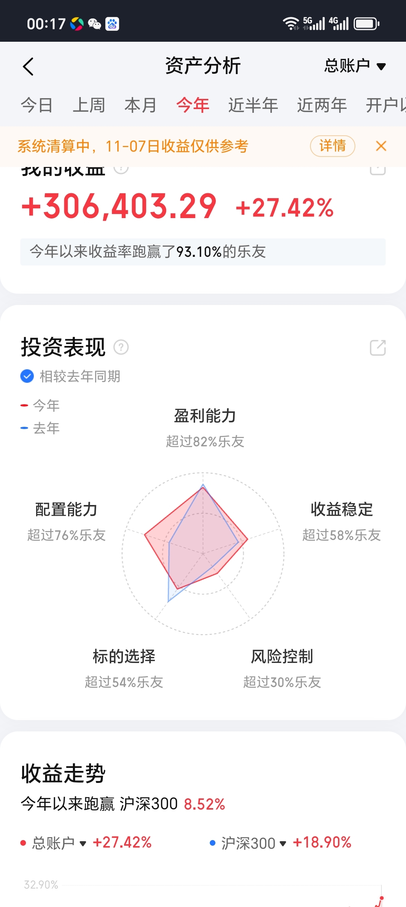Tap the 今年以来收益率跑赢了93.10%的乐友 bar
The width and height of the screenshot is (406, 907).
click(x=203, y=252)
